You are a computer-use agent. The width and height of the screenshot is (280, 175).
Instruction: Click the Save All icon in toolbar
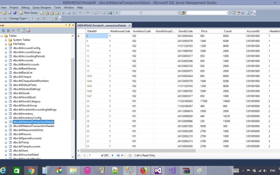click(15, 13)
